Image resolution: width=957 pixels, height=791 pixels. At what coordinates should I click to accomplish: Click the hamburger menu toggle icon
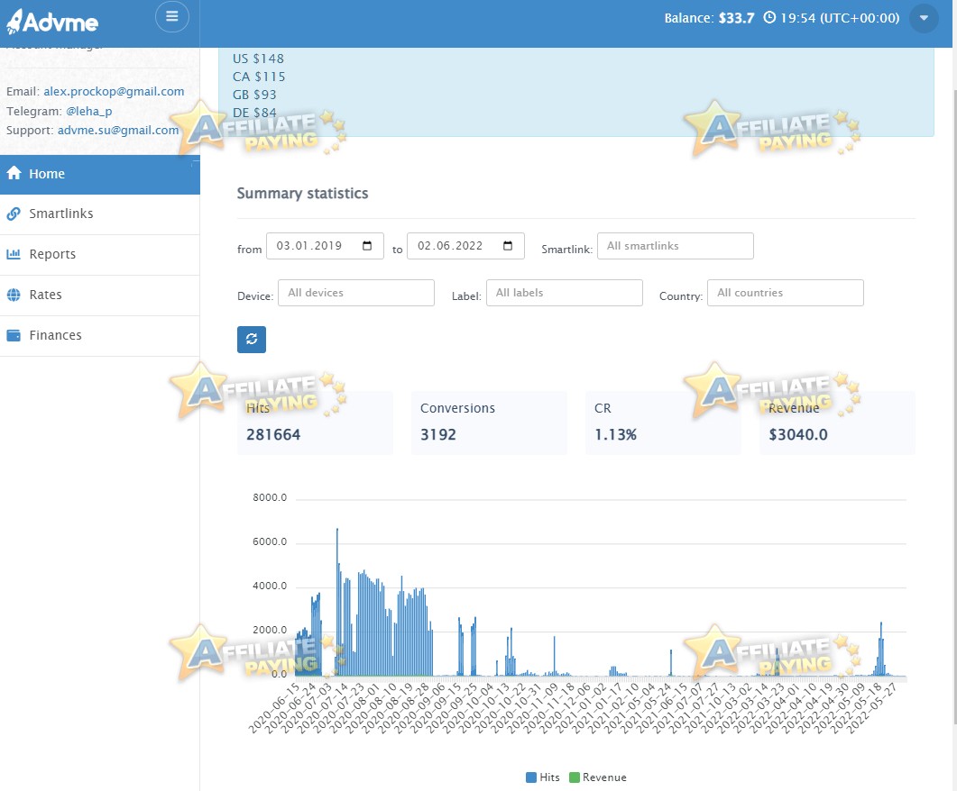172,16
